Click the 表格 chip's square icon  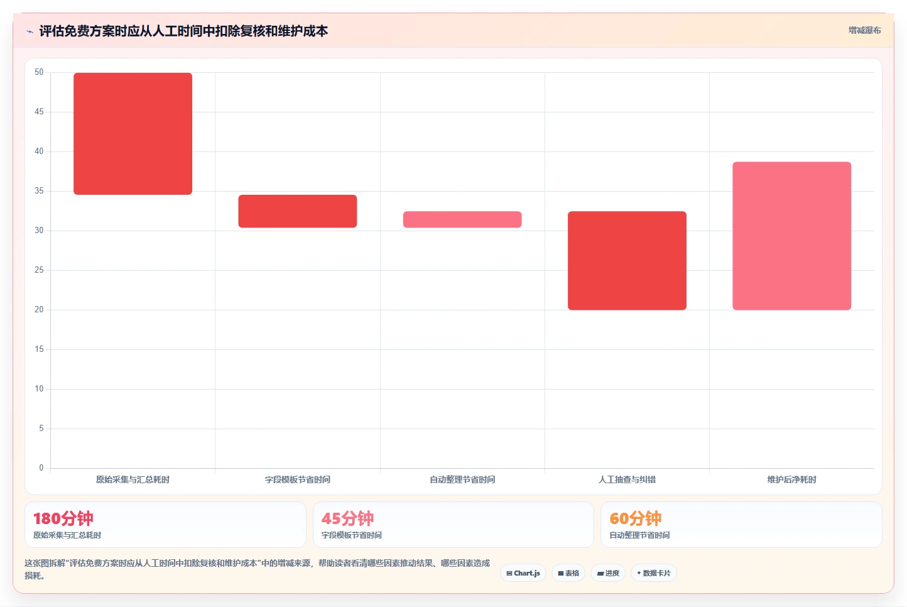(561, 573)
